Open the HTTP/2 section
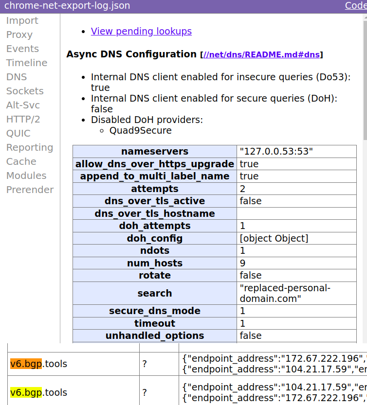The image size is (367, 405). click(x=23, y=119)
